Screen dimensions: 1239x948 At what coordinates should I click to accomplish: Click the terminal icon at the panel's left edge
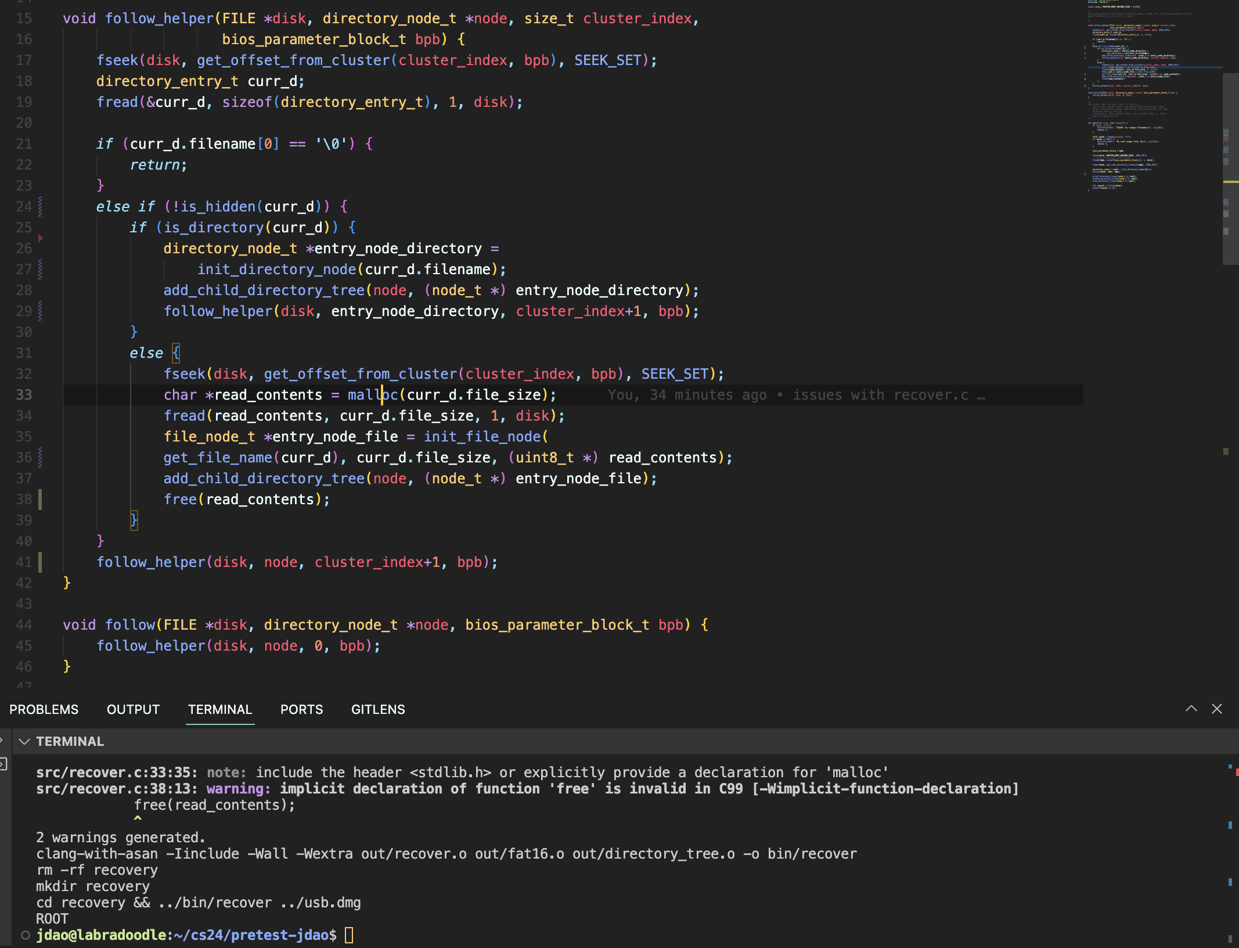click(3, 764)
